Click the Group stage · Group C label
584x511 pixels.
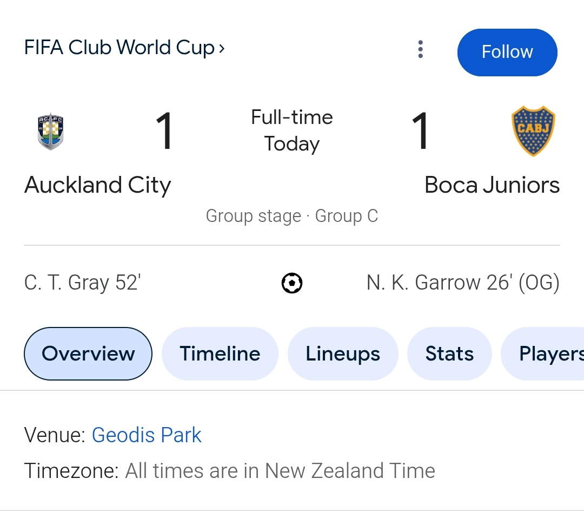point(292,216)
